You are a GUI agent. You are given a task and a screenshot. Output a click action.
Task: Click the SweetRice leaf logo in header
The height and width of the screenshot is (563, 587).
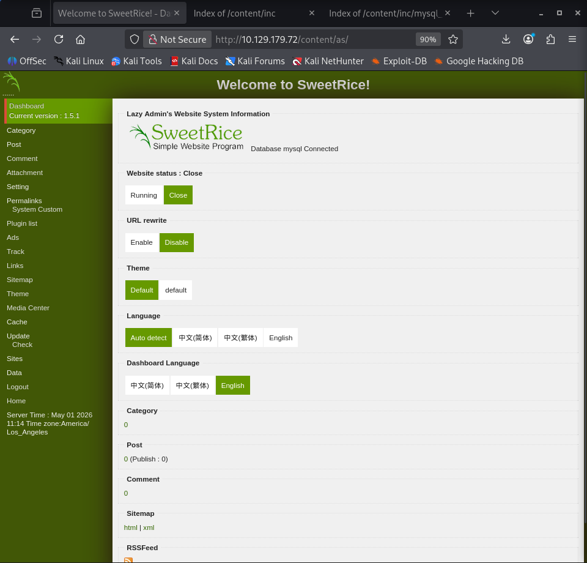11,83
